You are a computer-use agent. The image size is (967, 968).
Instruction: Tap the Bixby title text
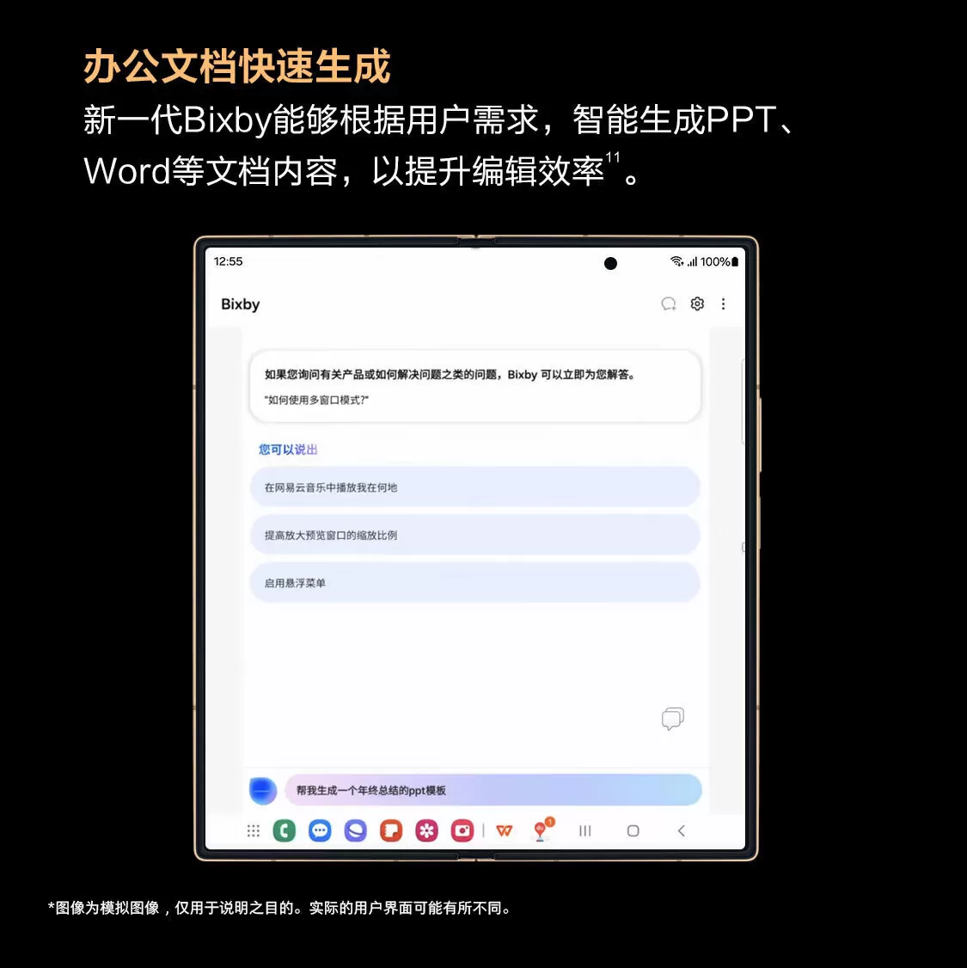[241, 304]
